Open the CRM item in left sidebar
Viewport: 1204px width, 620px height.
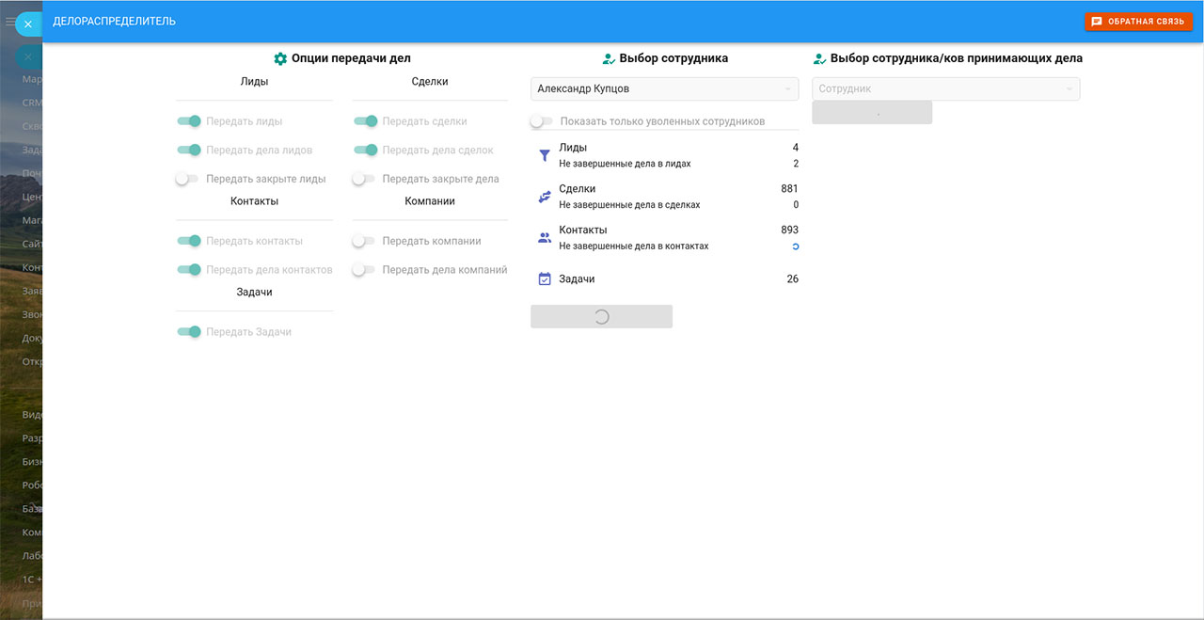point(32,103)
